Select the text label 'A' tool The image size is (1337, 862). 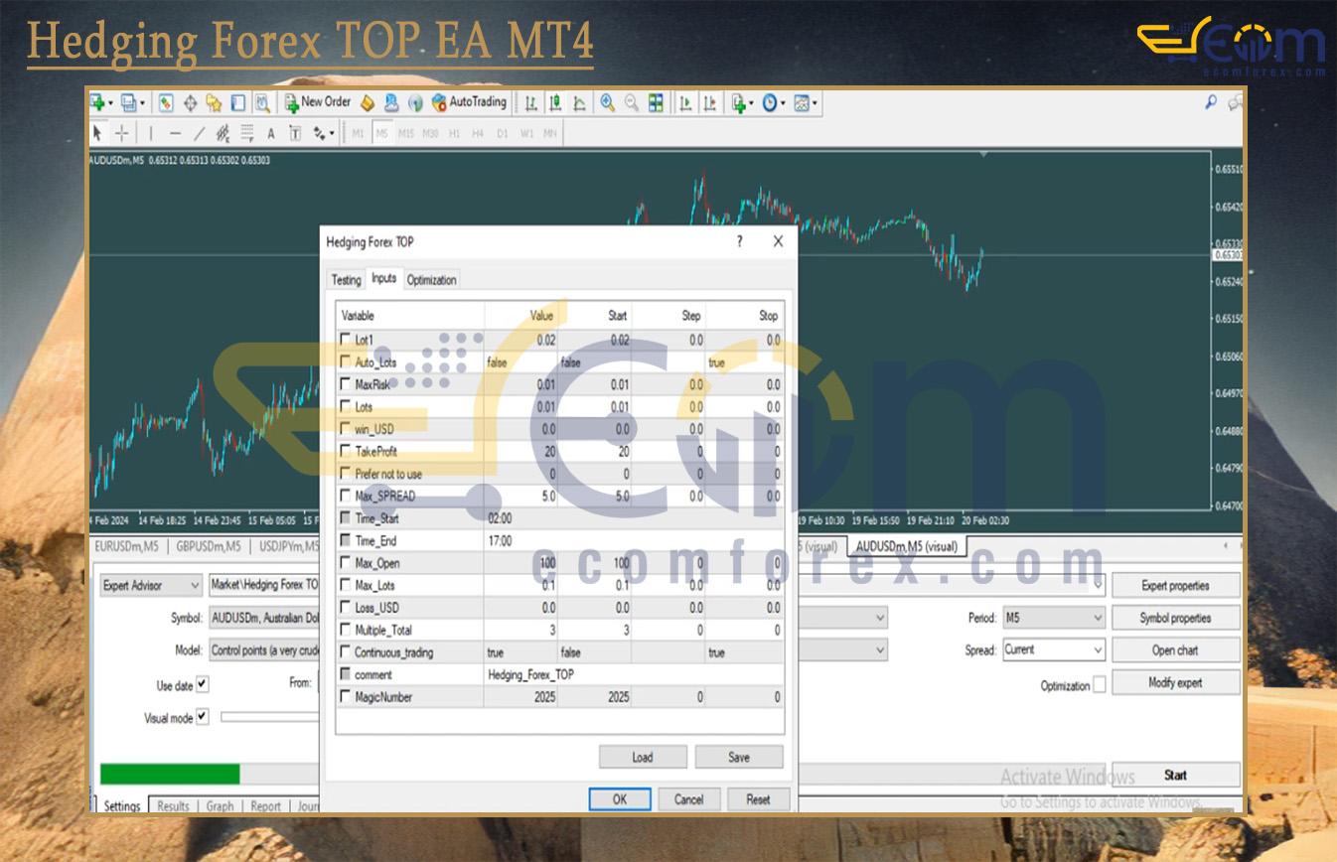272,133
